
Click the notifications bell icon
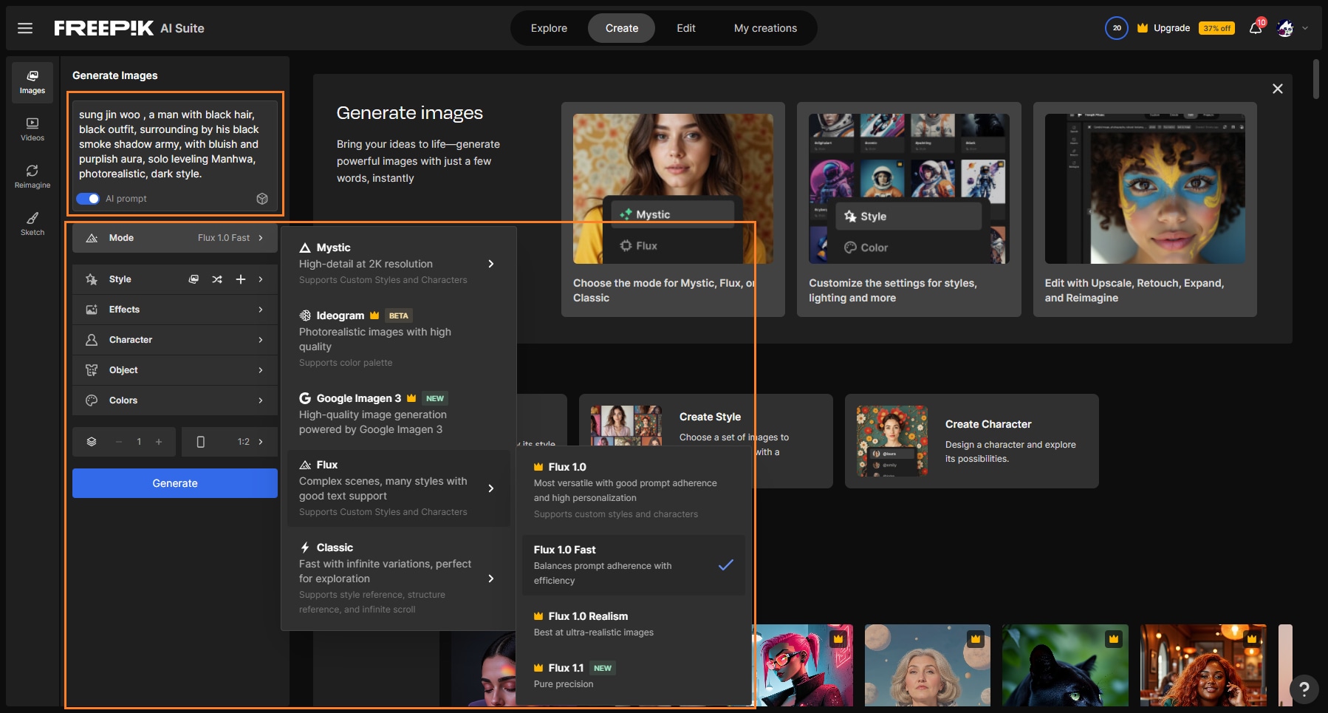(x=1256, y=28)
